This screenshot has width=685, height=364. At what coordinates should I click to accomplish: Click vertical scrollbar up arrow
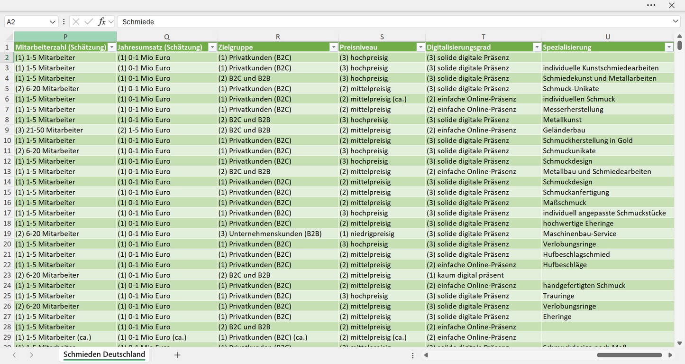coord(680,36)
